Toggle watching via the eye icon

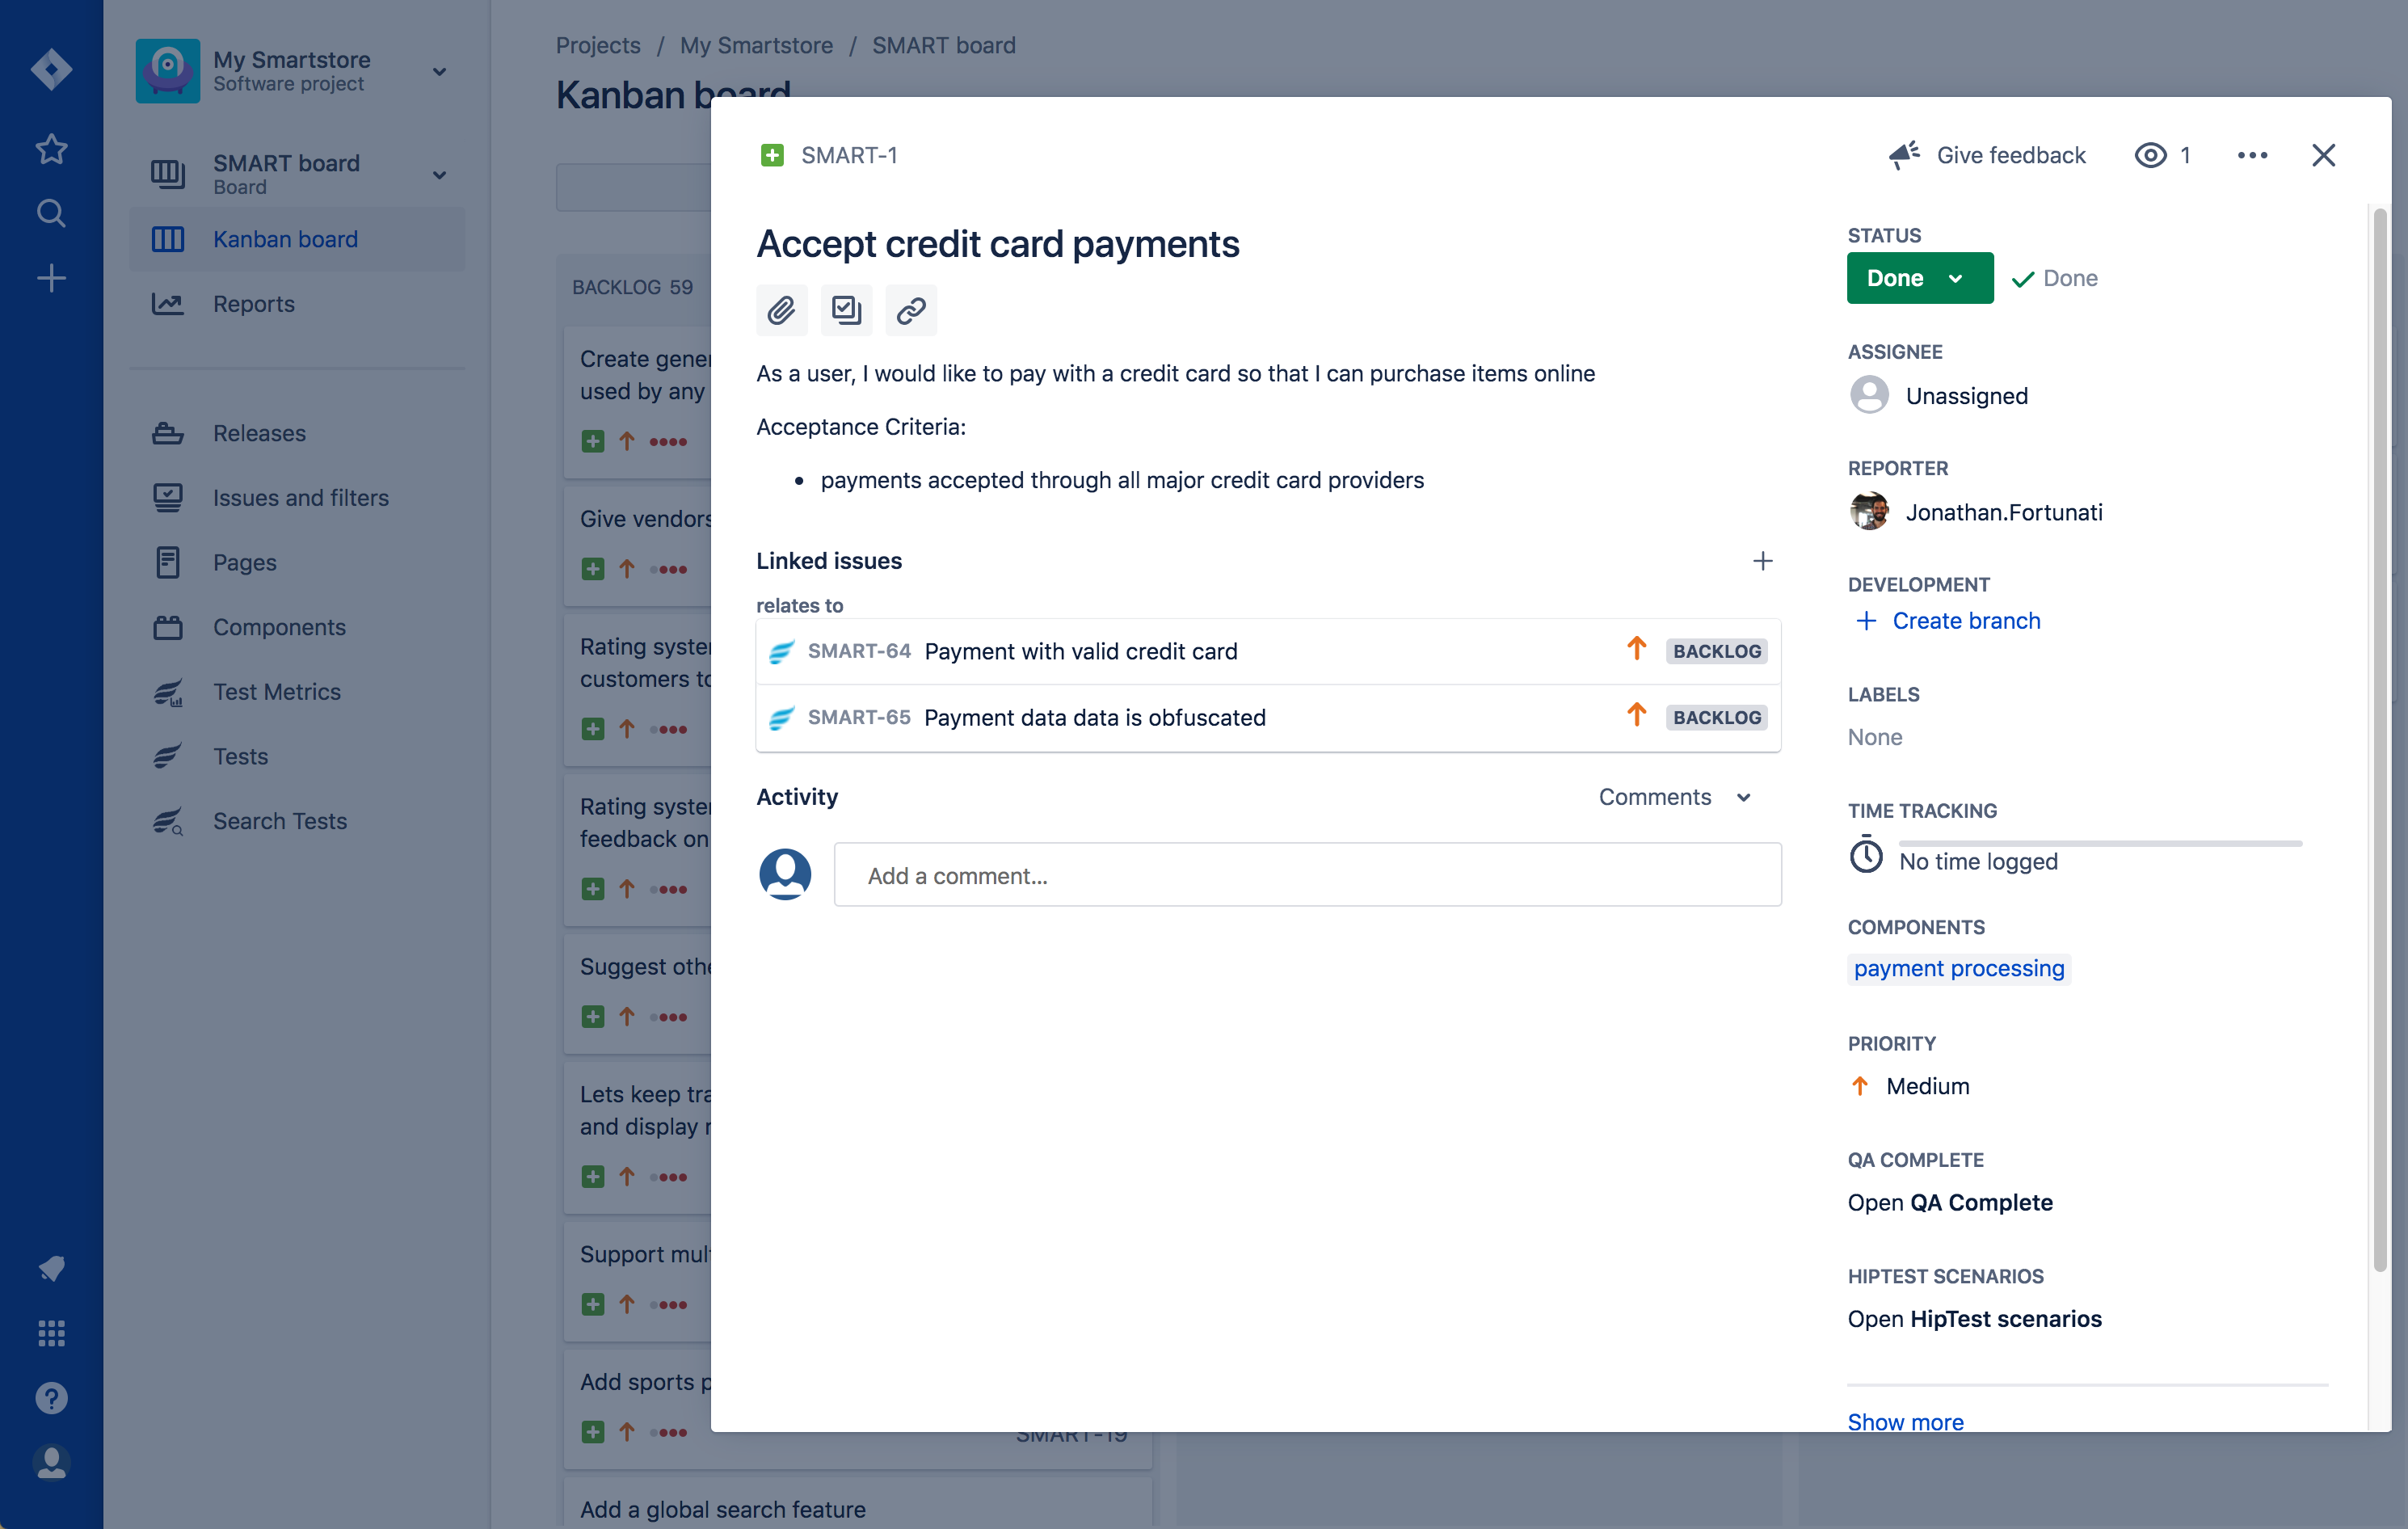[2150, 155]
